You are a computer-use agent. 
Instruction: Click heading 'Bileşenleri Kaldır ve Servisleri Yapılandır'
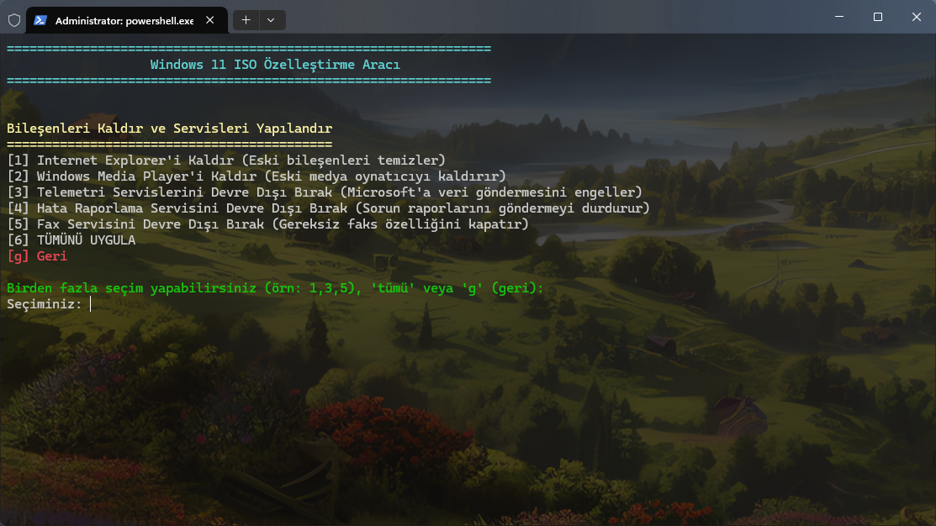coord(170,129)
